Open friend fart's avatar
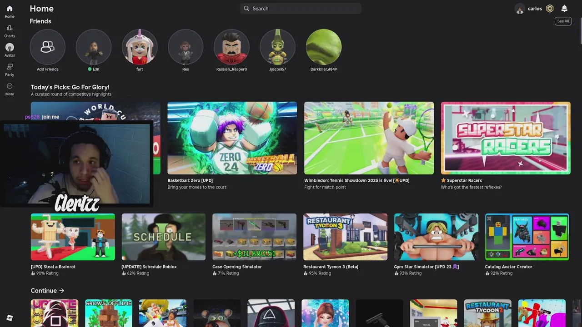582x327 pixels. (x=140, y=47)
